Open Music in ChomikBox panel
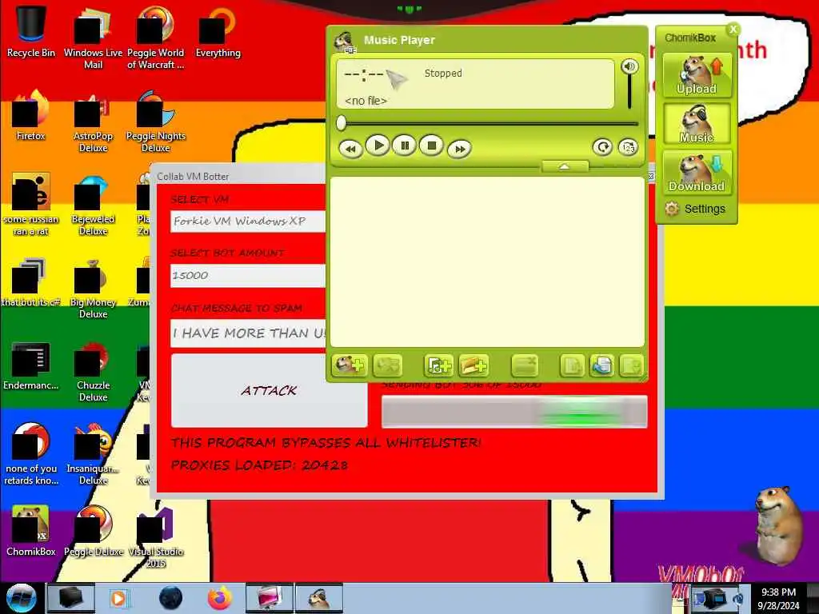The image size is (819, 614). click(x=697, y=124)
